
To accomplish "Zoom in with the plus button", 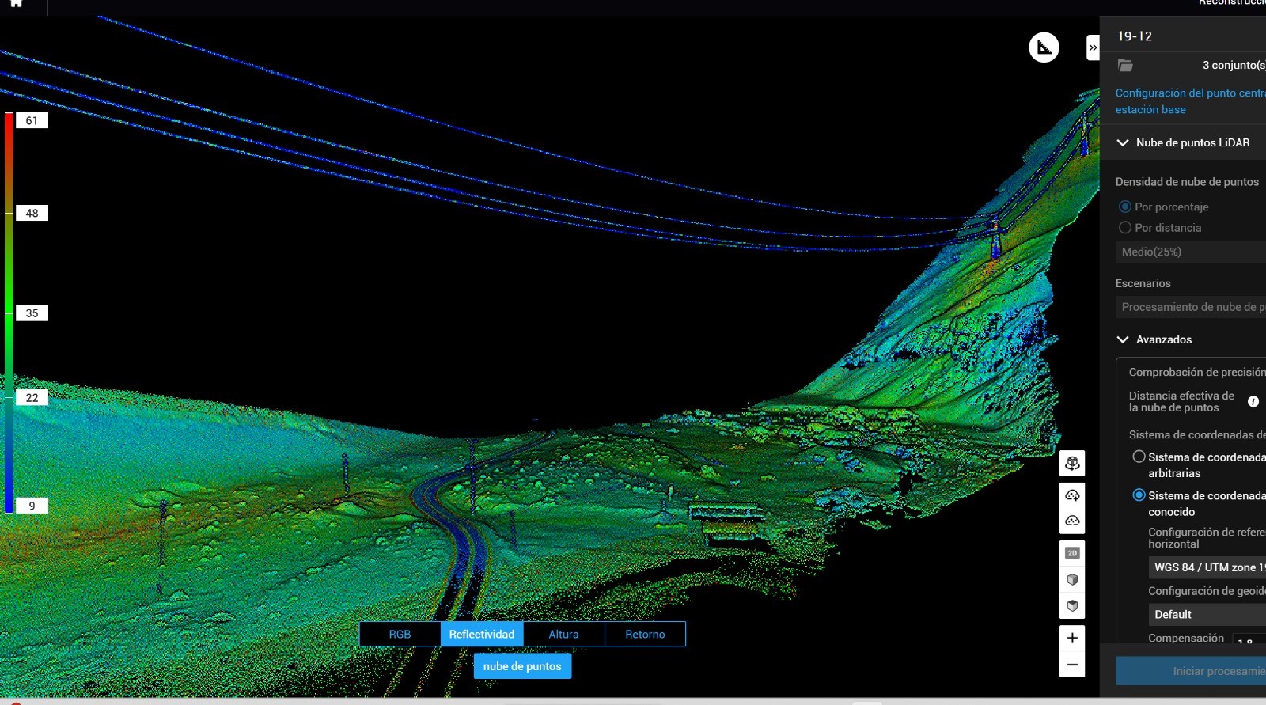I will pos(1072,638).
